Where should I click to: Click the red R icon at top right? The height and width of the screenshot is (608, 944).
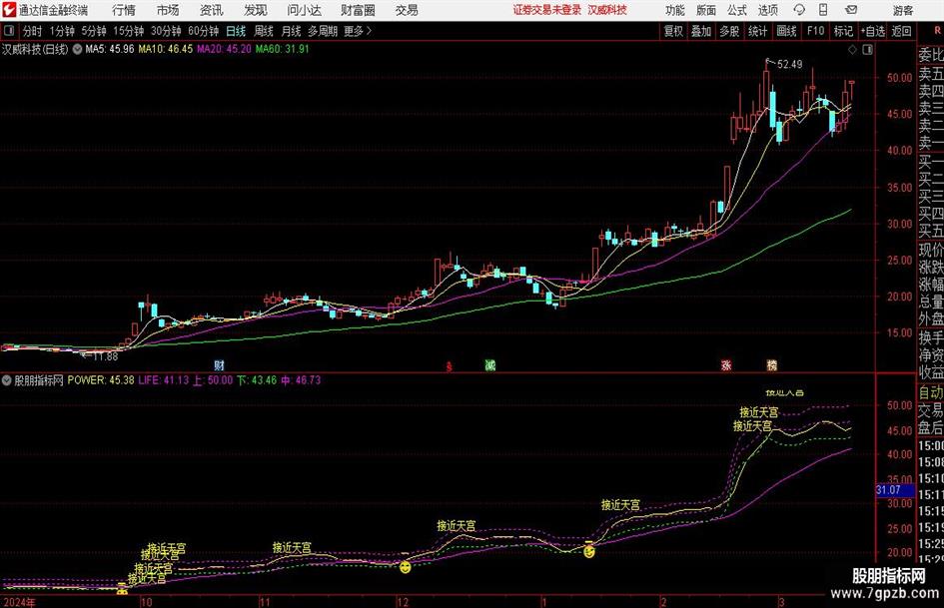pos(937,31)
